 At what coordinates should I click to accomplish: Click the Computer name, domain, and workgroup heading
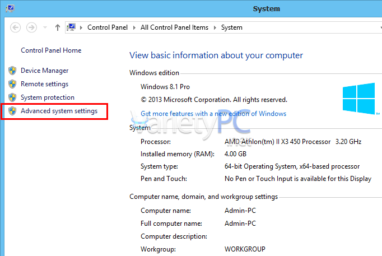point(204,197)
